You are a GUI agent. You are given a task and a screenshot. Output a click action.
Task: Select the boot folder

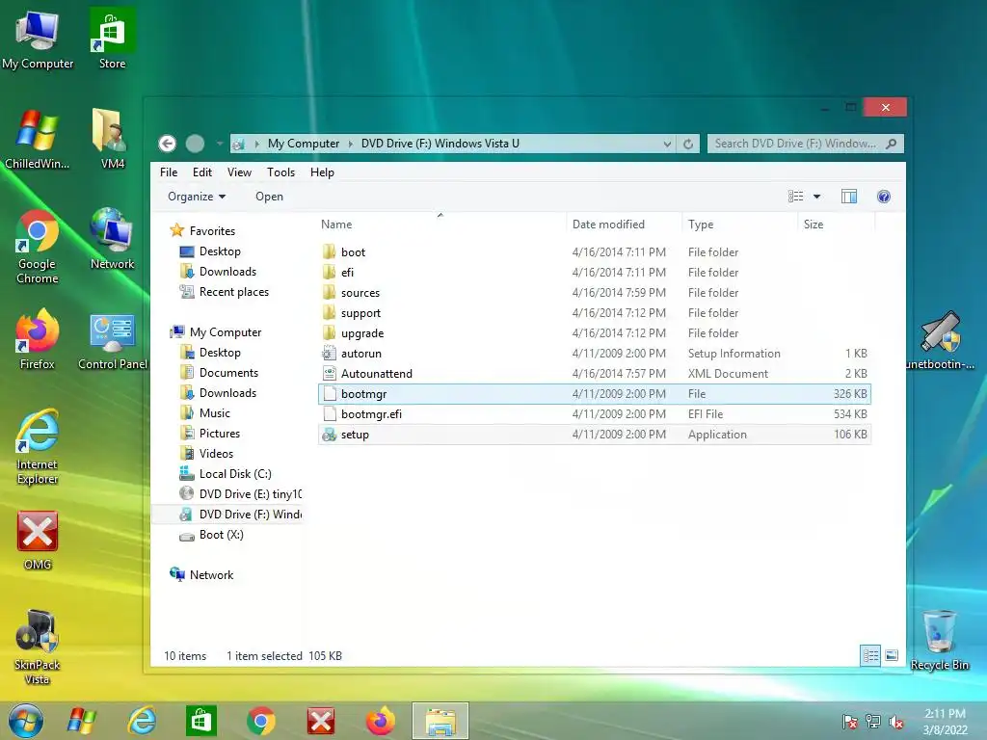(594, 252)
